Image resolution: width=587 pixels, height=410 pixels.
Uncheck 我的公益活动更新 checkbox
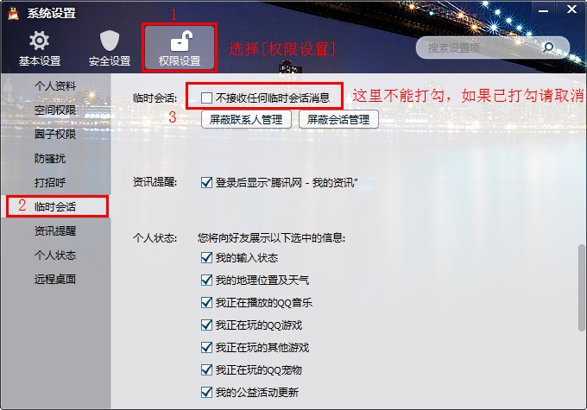coord(206,393)
